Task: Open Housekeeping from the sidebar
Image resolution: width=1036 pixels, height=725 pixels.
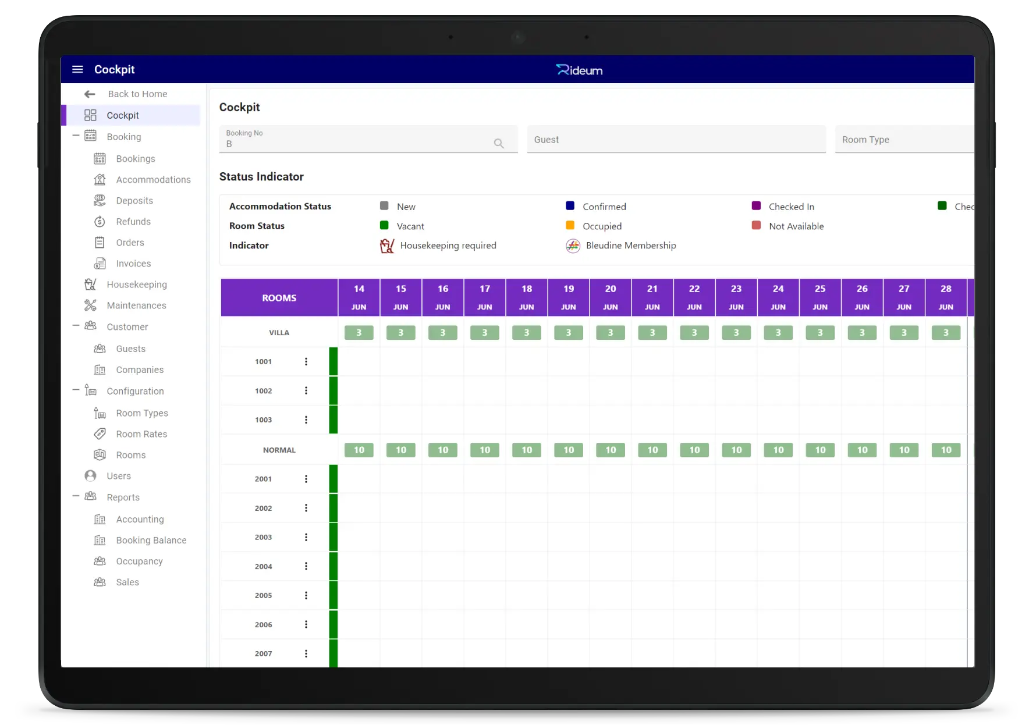Action: pyautogui.click(x=136, y=285)
